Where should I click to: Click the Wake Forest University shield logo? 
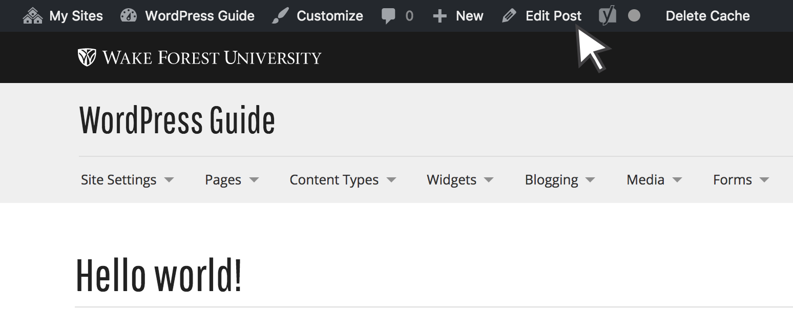[x=87, y=57]
